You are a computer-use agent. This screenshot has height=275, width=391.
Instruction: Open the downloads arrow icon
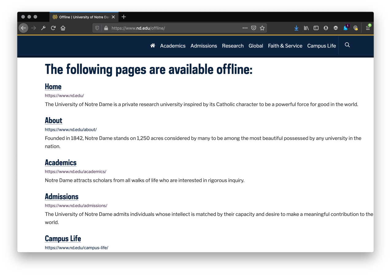coord(296,28)
